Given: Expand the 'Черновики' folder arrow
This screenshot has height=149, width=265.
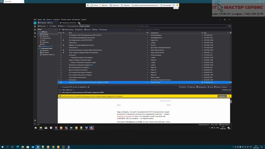Looking at the screenshot, I should tap(39, 36).
